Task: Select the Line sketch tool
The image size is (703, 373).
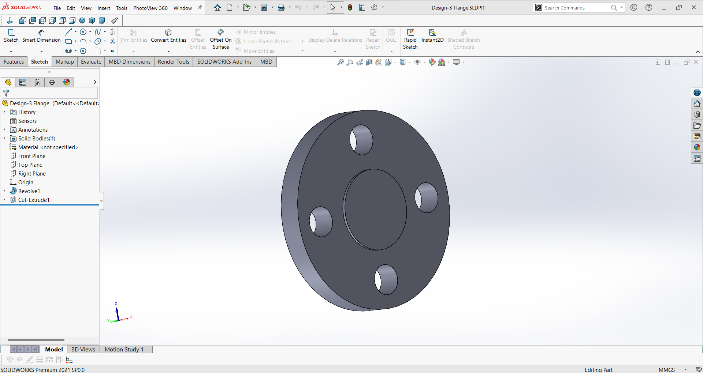Action: [68, 32]
